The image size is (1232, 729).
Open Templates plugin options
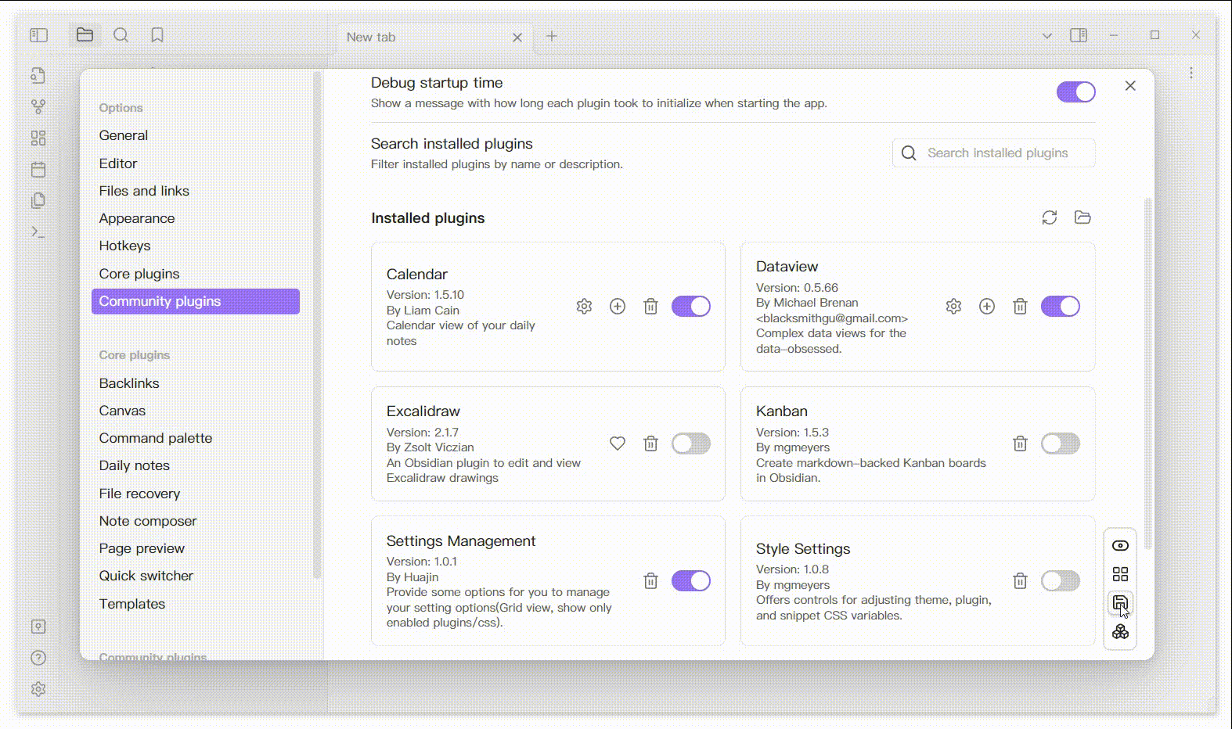(196, 604)
